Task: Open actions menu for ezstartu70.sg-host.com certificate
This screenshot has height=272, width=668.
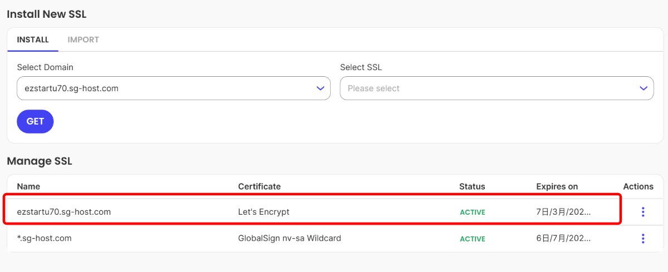Action: (643, 212)
